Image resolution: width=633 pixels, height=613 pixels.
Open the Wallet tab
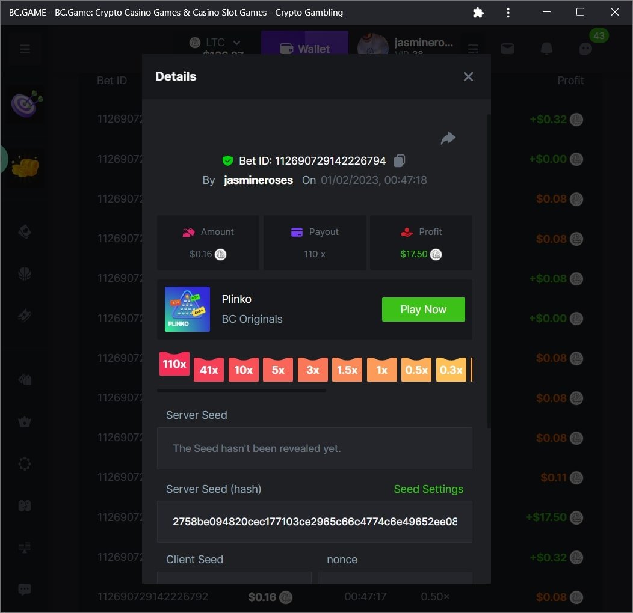tap(305, 49)
